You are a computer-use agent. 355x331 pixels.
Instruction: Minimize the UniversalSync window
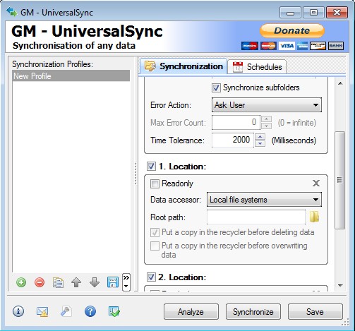pyautogui.click(x=290, y=13)
